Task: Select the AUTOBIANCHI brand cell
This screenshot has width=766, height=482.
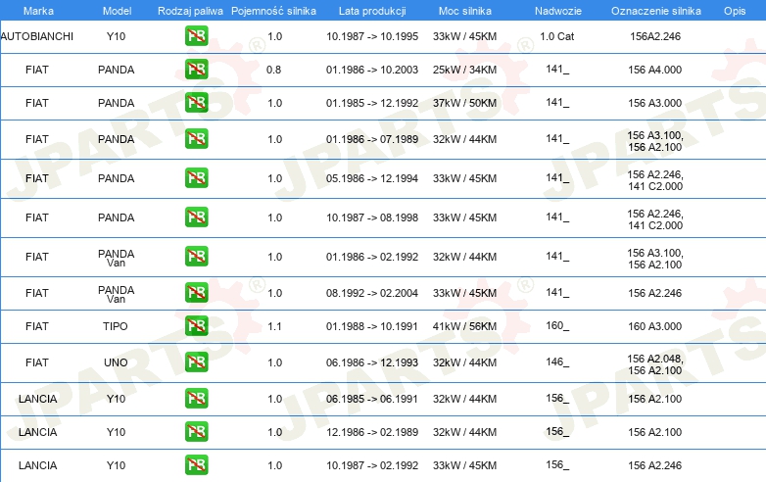Action: pyautogui.click(x=37, y=36)
